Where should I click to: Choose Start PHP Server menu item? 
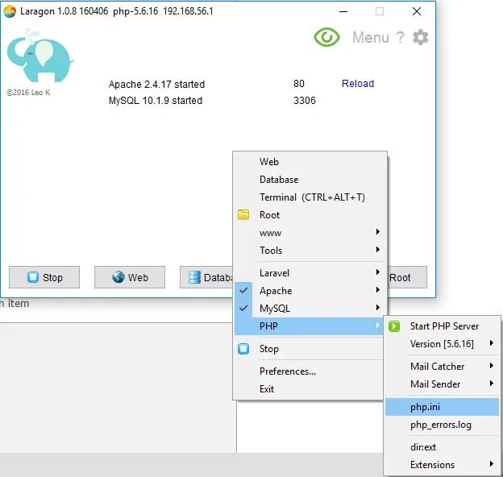pos(442,326)
